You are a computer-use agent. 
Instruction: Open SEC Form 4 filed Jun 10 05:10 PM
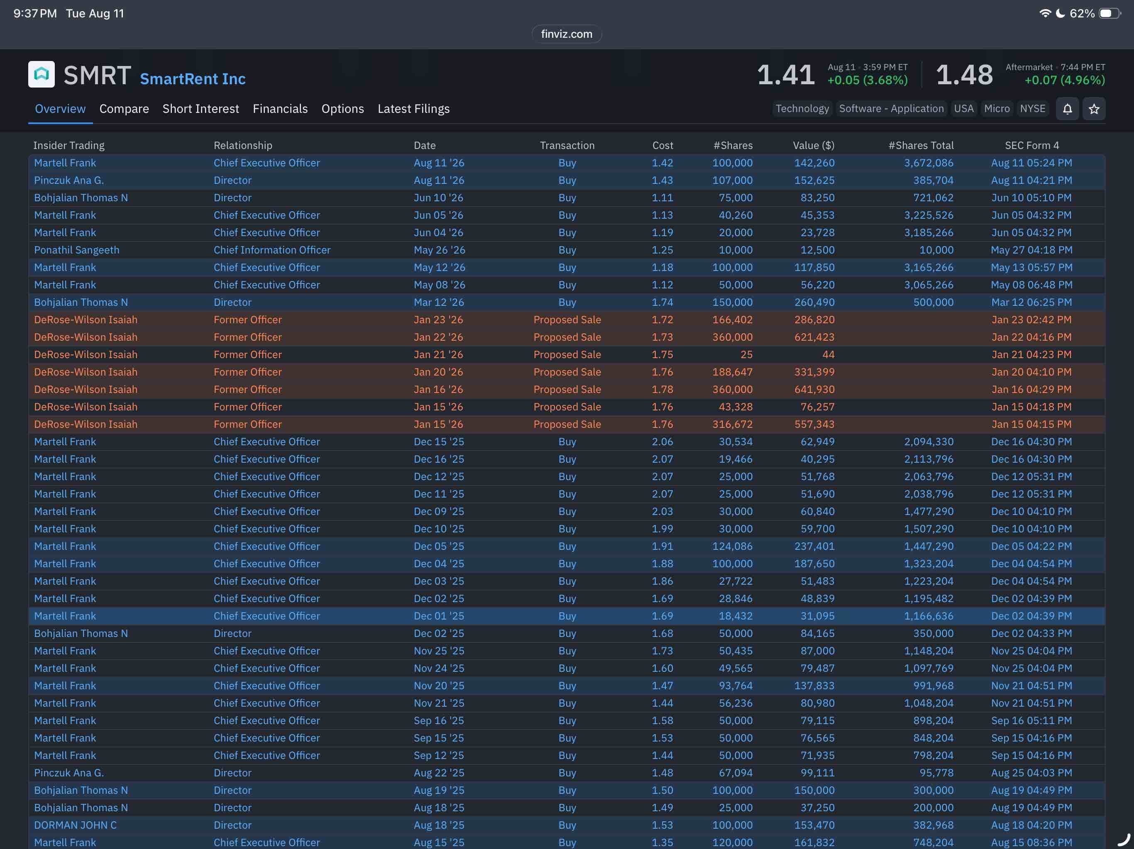point(1031,198)
